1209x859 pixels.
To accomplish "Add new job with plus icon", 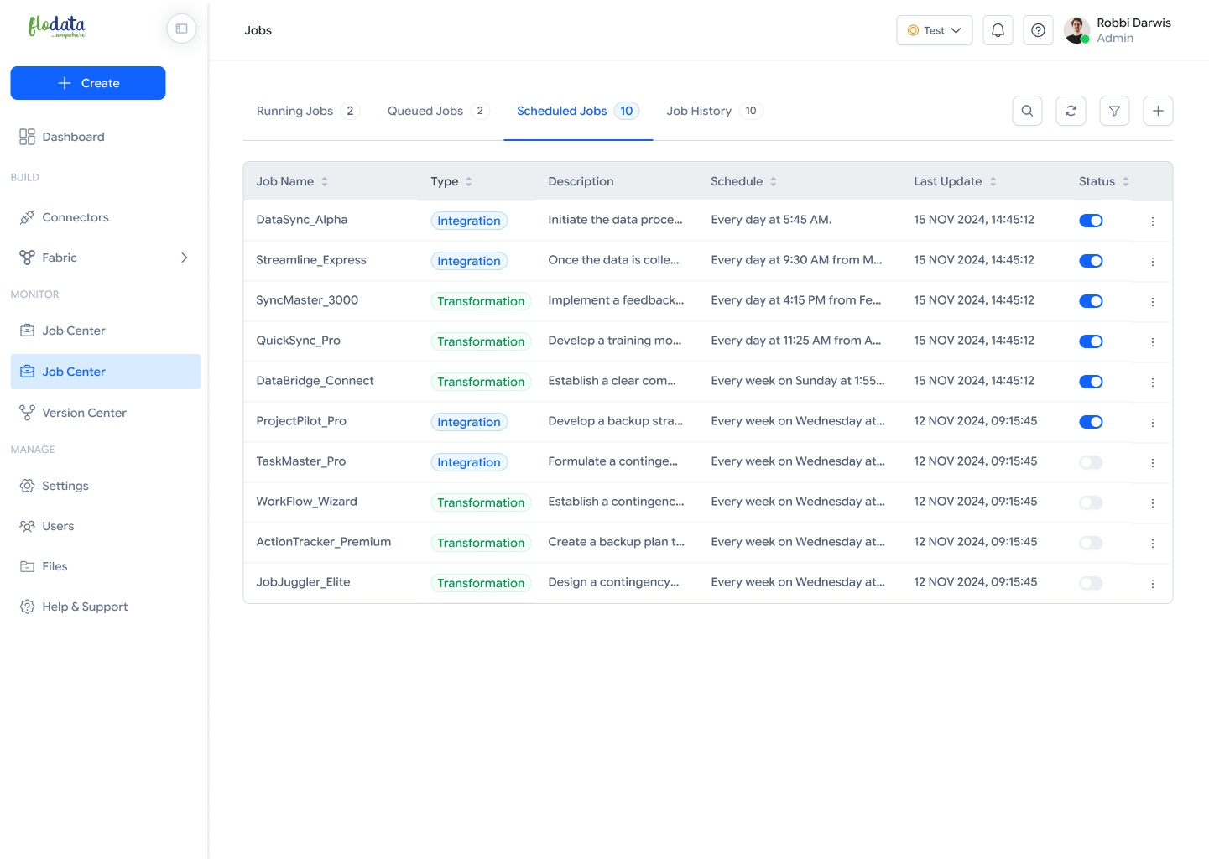I will 1158,111.
